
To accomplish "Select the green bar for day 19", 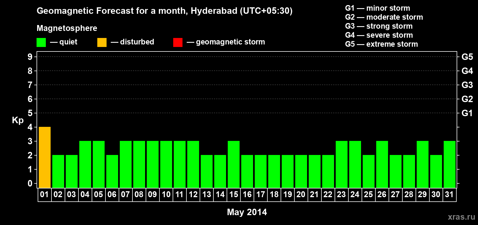I will 288,171.
